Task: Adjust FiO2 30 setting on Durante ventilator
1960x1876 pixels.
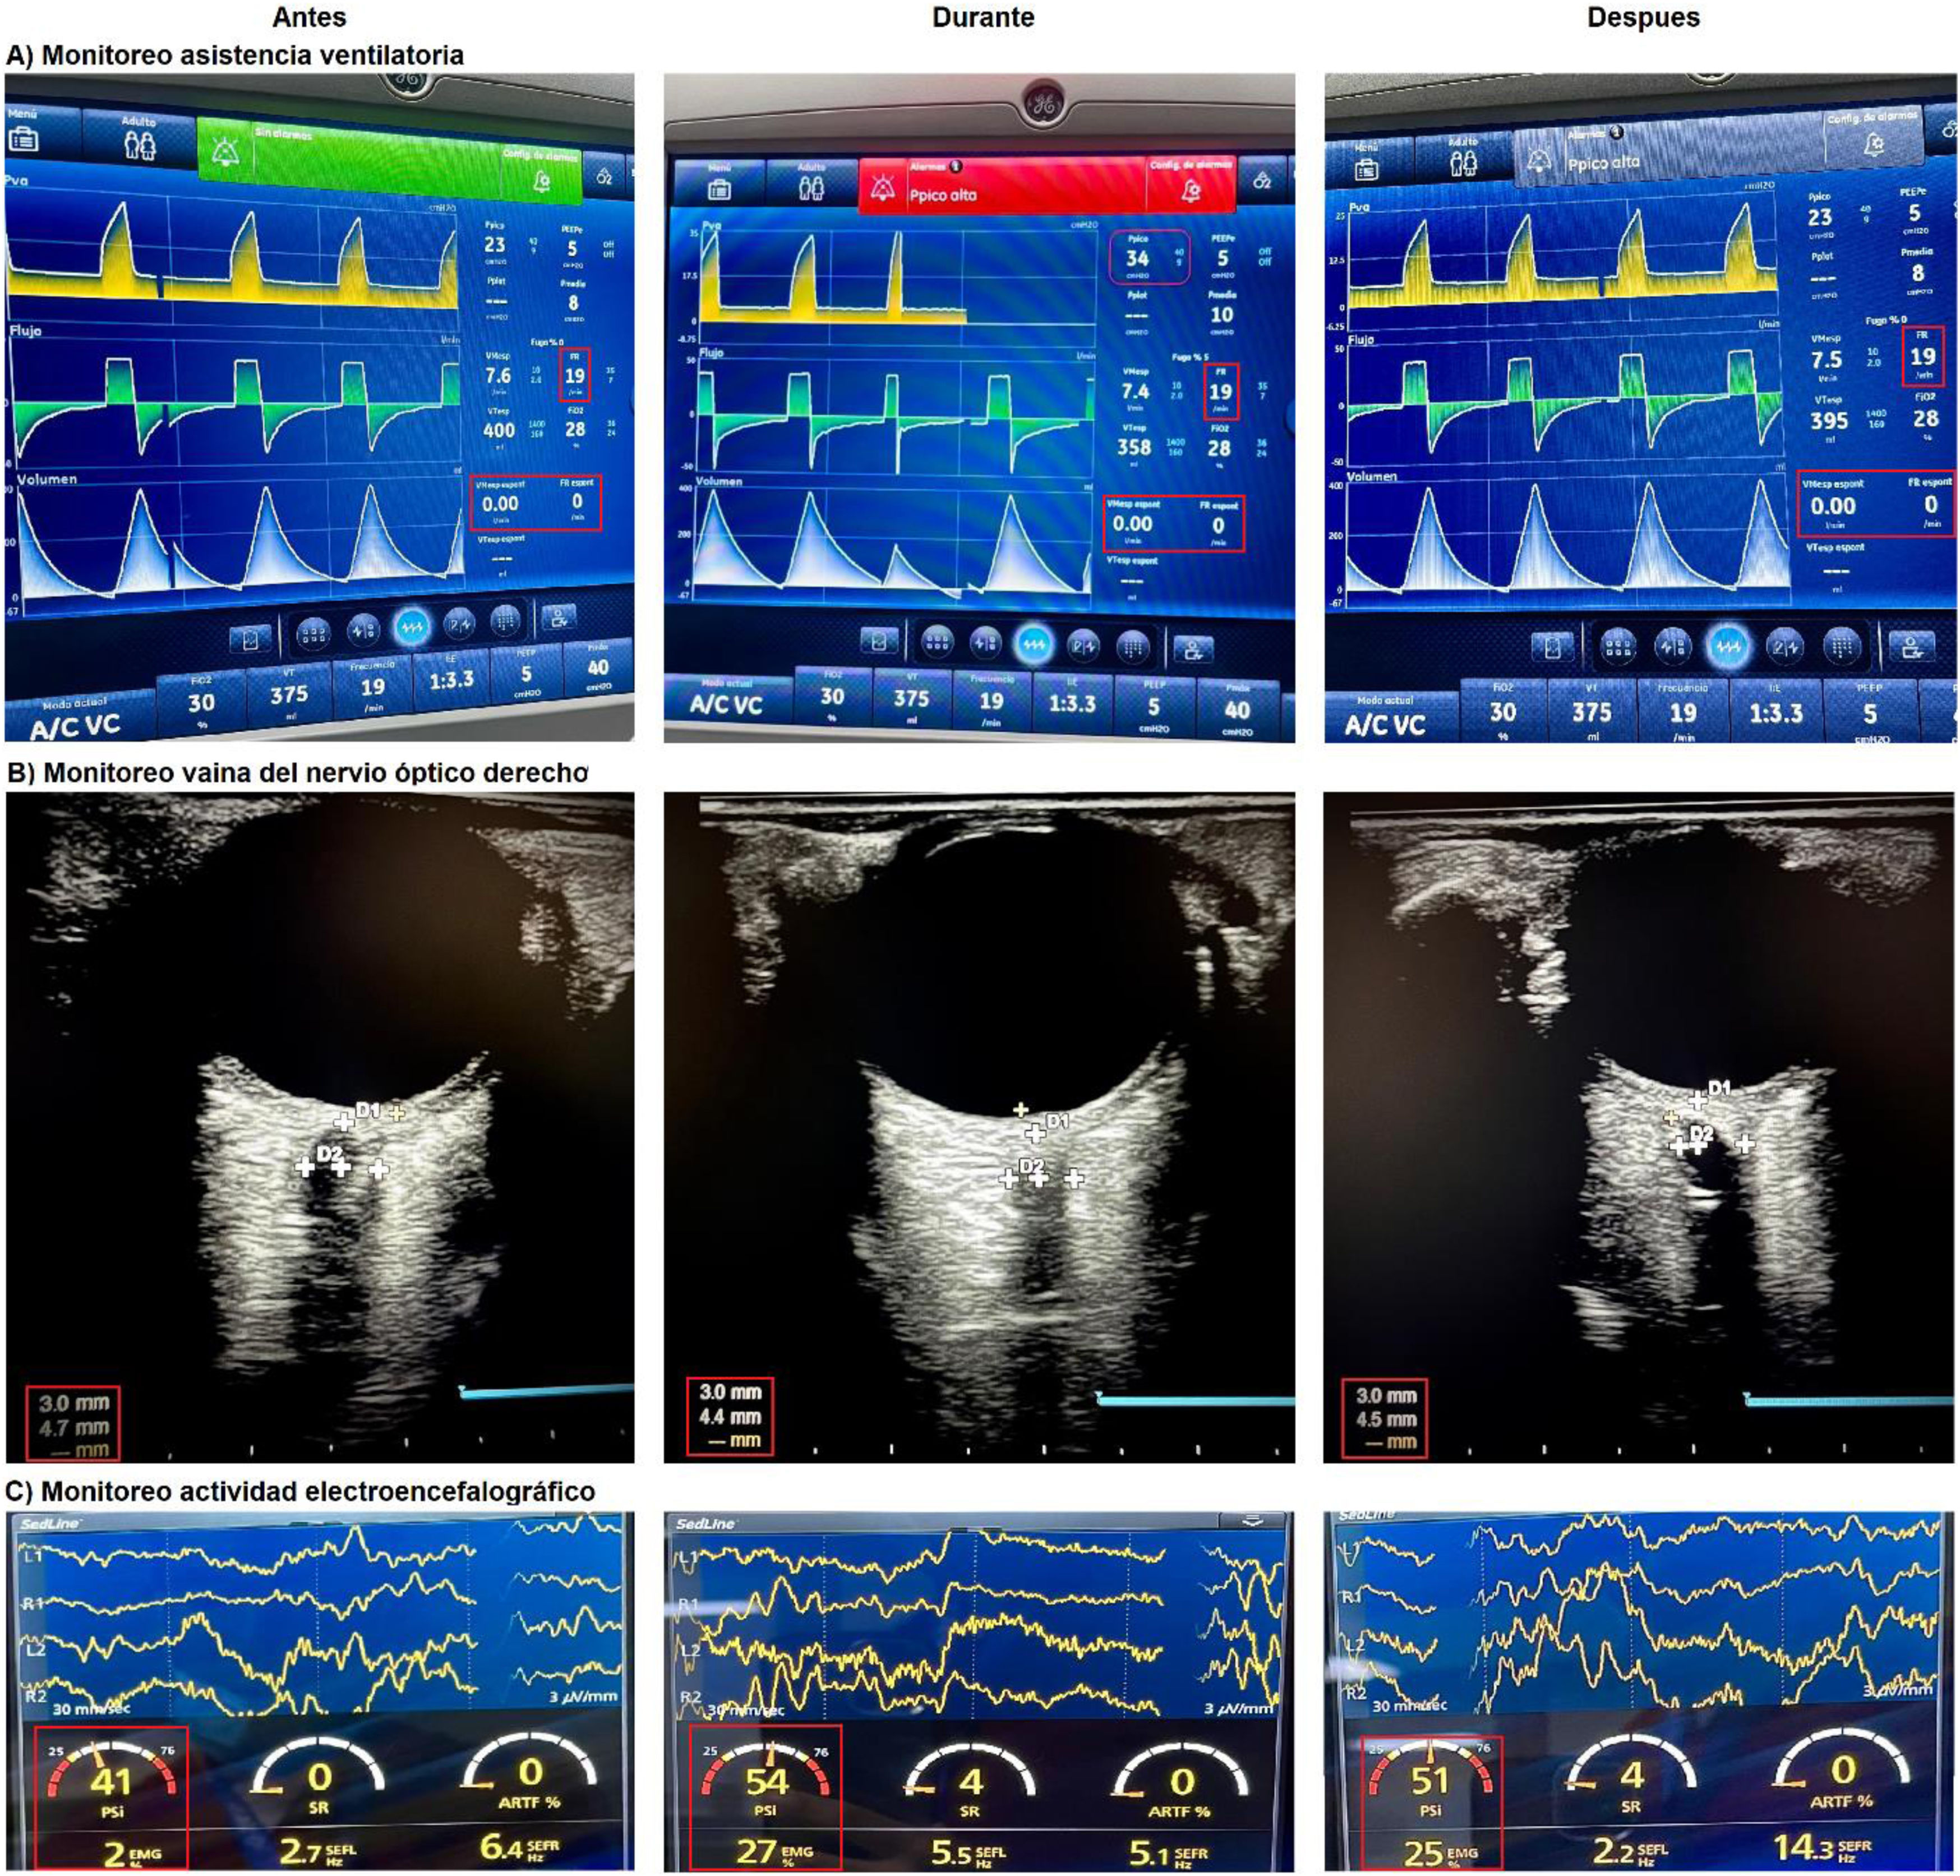Action: click(x=832, y=697)
